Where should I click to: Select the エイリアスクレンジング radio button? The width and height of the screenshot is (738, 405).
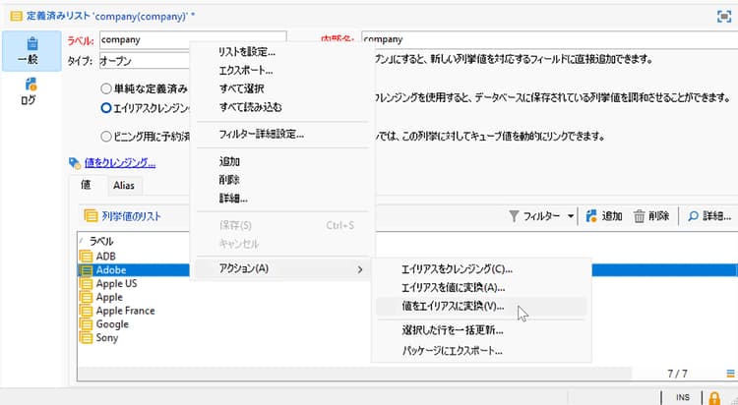106,108
